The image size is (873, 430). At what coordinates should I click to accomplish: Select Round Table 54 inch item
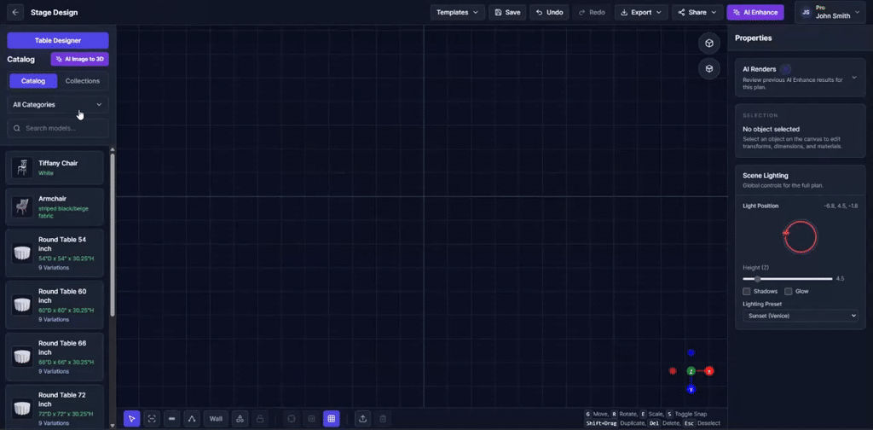coord(55,253)
